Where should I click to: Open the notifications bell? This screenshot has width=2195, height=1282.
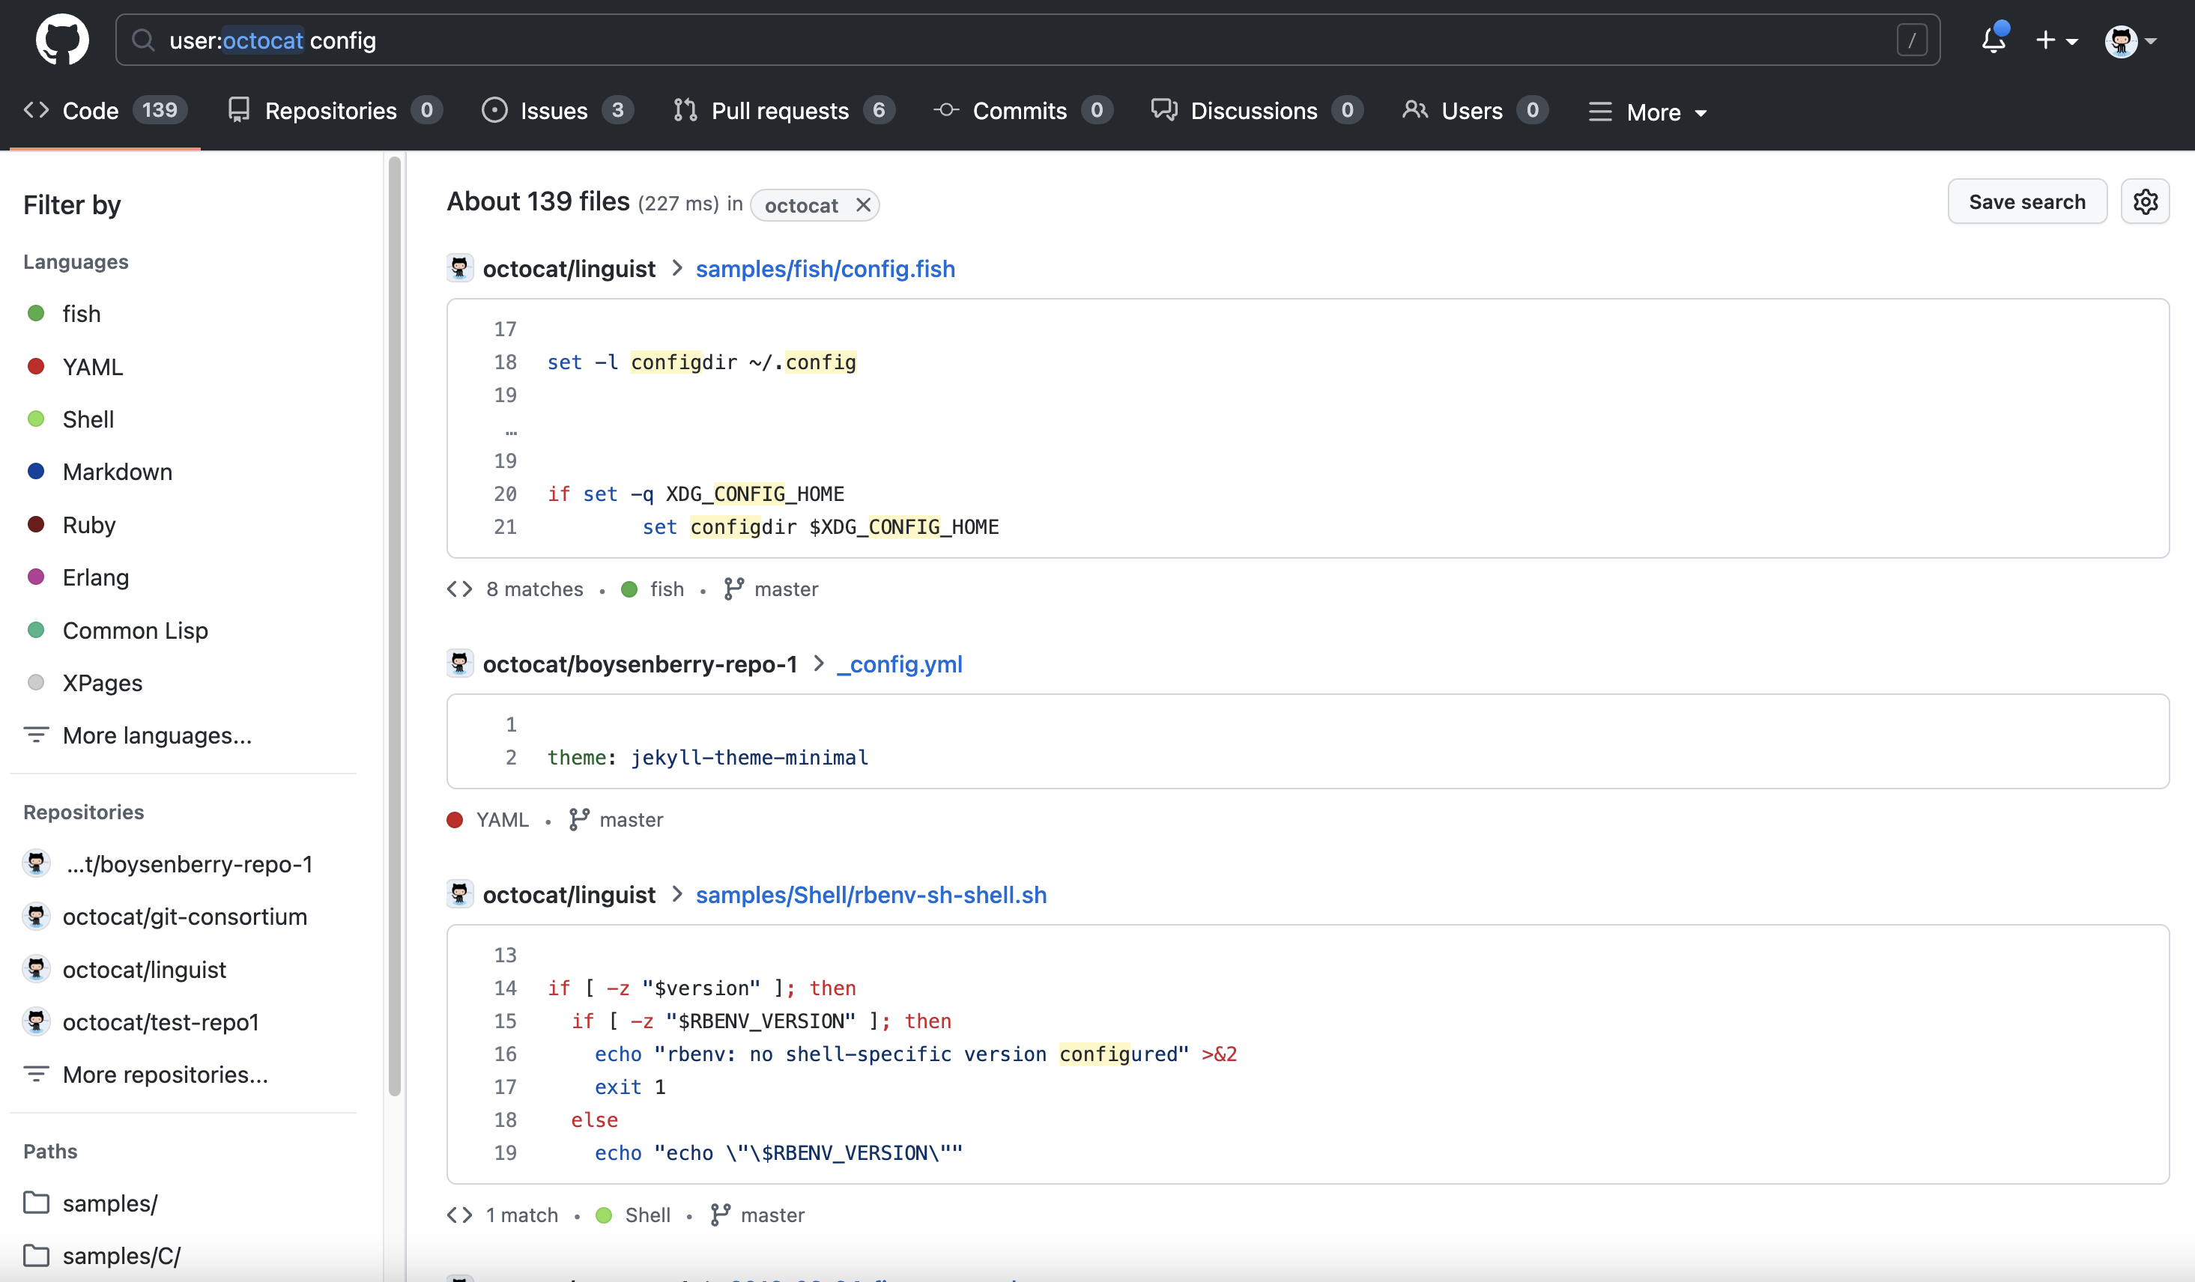1993,39
